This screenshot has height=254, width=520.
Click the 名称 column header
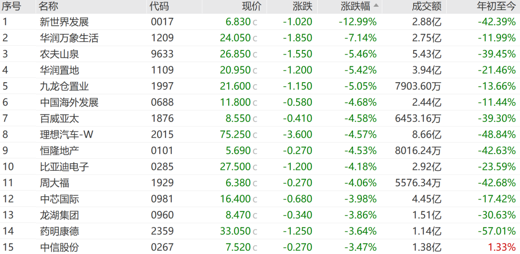(49, 6)
